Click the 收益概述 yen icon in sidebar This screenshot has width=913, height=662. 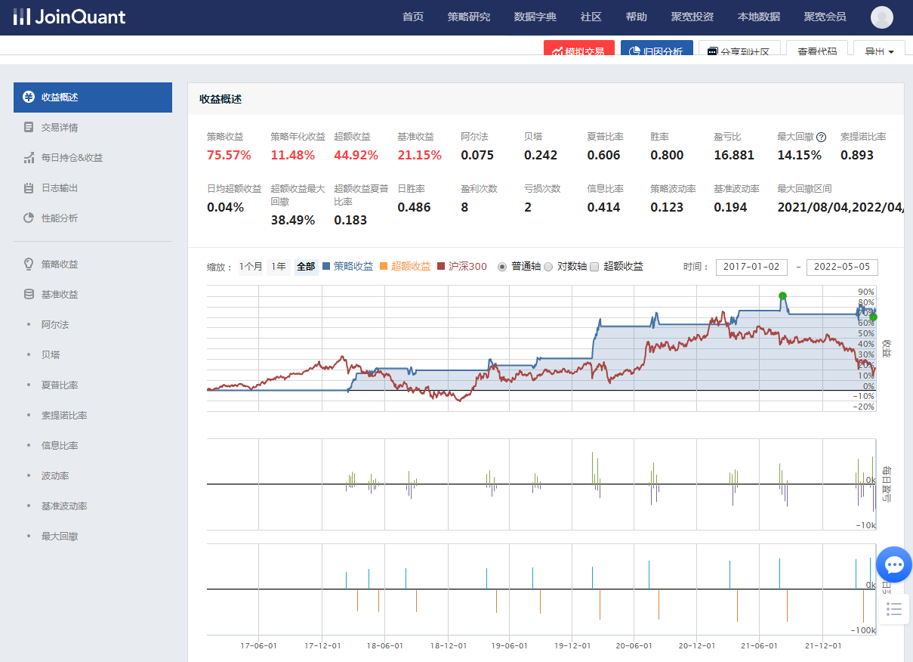click(29, 97)
